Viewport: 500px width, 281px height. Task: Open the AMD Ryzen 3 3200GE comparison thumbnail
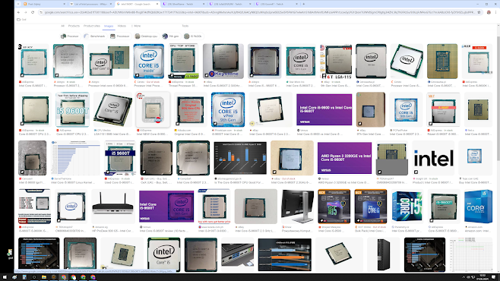point(345,158)
